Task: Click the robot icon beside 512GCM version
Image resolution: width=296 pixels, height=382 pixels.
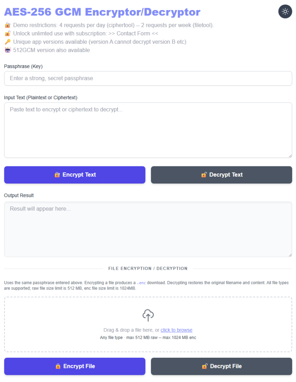Action: [7, 50]
